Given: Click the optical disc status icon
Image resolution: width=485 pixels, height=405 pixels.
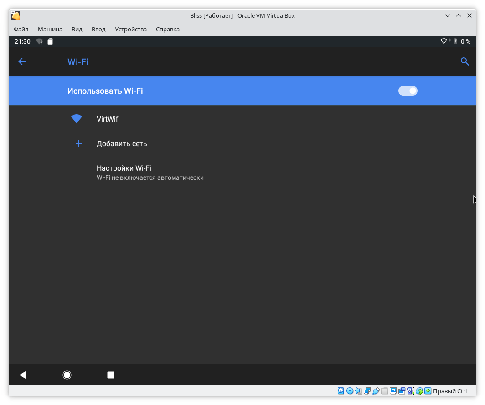Looking at the screenshot, I should (x=350, y=391).
